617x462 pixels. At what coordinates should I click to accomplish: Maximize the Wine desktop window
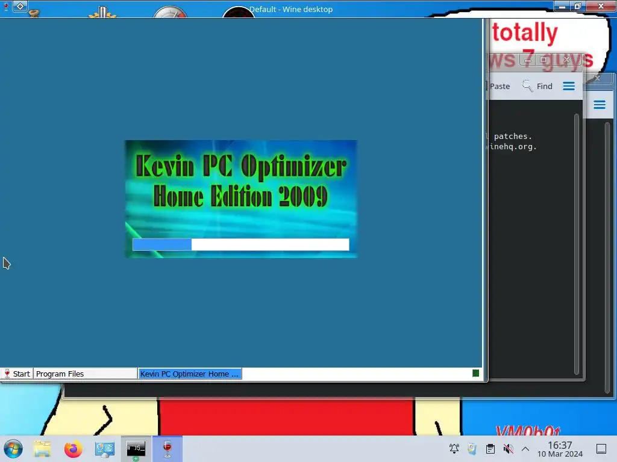(x=577, y=6)
